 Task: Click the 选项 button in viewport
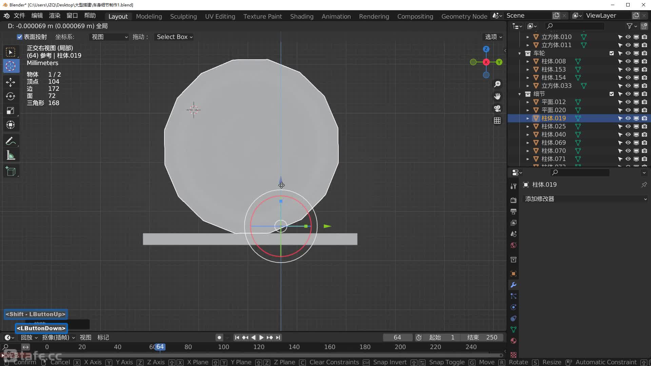pyautogui.click(x=493, y=37)
